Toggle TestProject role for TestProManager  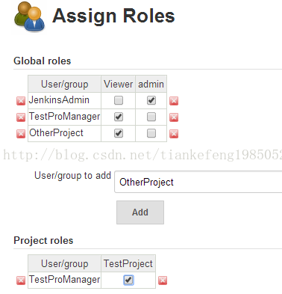pyautogui.click(x=128, y=280)
